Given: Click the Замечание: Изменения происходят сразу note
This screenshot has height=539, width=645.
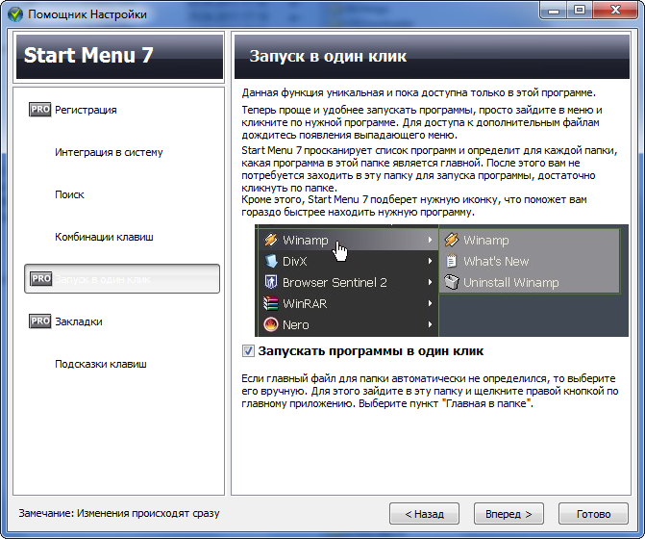Looking at the screenshot, I should 119,513.
